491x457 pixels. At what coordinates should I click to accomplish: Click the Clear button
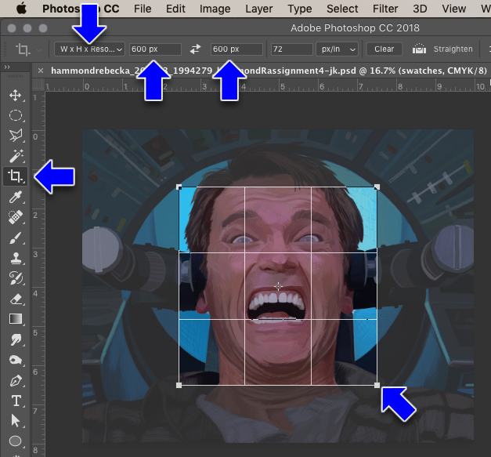(x=384, y=49)
